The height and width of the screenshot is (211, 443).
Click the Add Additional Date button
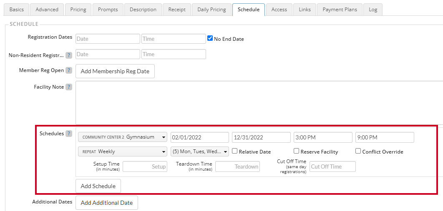pos(106,203)
